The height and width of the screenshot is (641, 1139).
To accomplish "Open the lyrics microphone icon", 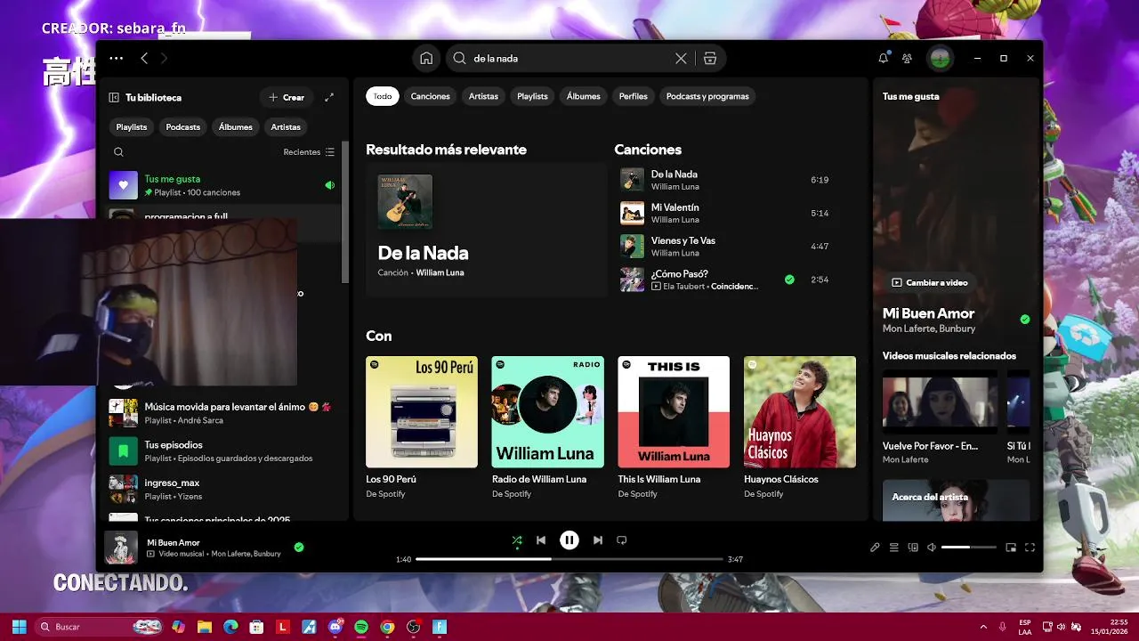I will coord(875,548).
